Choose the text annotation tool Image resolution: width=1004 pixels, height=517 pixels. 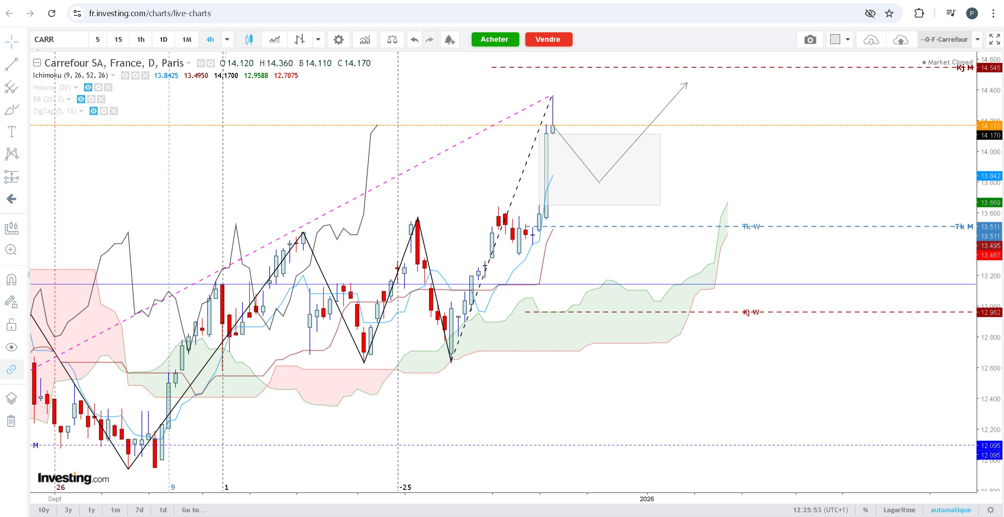[11, 132]
